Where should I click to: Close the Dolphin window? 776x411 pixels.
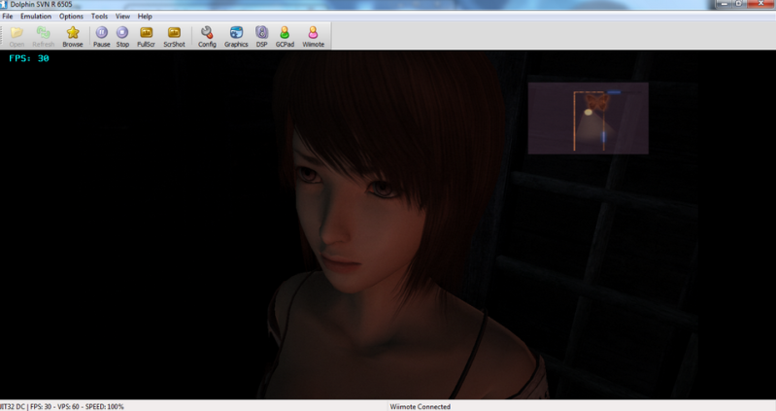[761, 4]
